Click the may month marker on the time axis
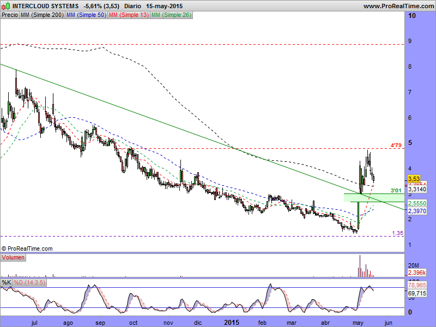Image resolution: width=436 pixels, height=327 pixels. pos(358,323)
